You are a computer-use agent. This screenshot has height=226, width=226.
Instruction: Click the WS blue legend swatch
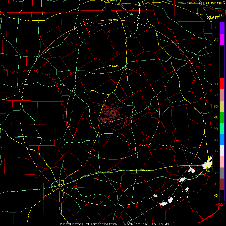[x=222, y=140]
